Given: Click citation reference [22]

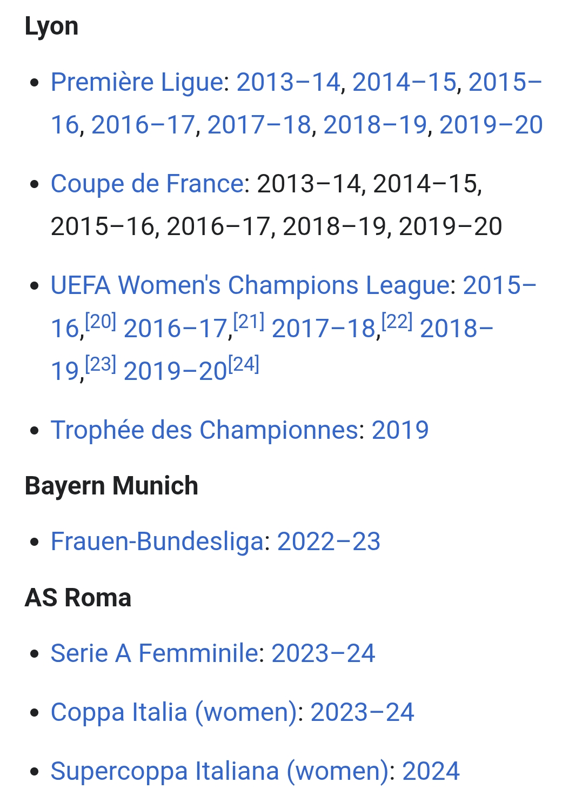Looking at the screenshot, I should (x=397, y=322).
